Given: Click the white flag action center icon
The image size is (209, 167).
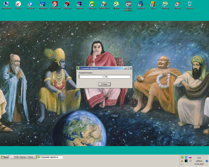Looking at the screenshot, I should 182,165.
